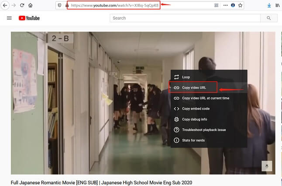
Task: Click the magnifier search button
Action: [269, 18]
